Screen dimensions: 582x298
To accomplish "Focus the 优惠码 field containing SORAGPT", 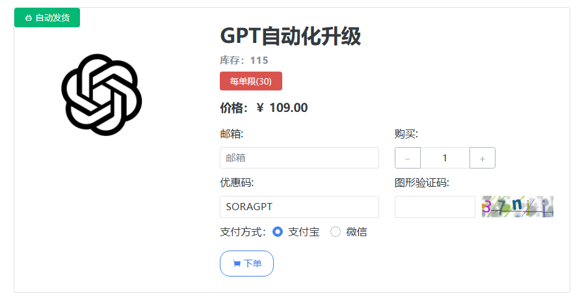I will tap(299, 207).
